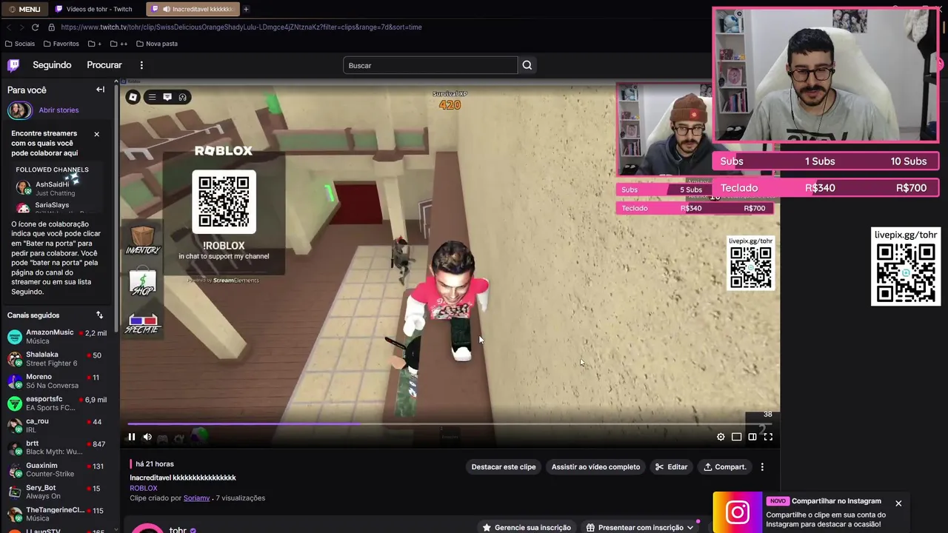Dismiss the collaboration streamers tip

(96, 134)
